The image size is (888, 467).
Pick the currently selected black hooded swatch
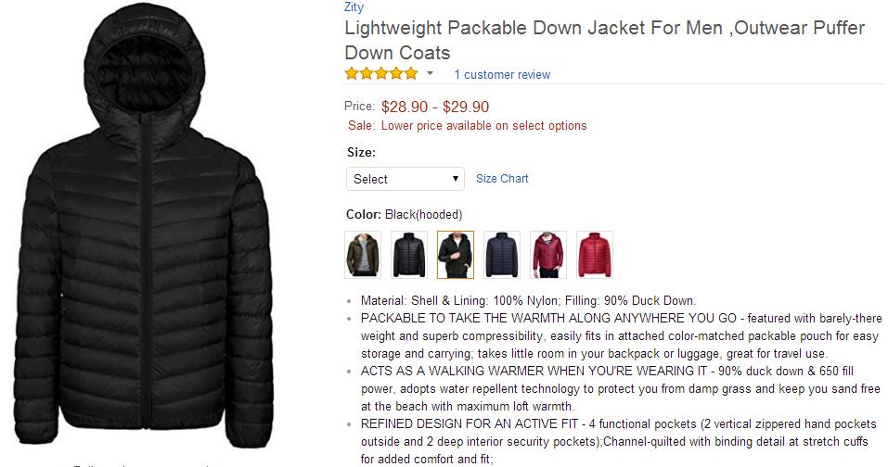pyautogui.click(x=456, y=255)
